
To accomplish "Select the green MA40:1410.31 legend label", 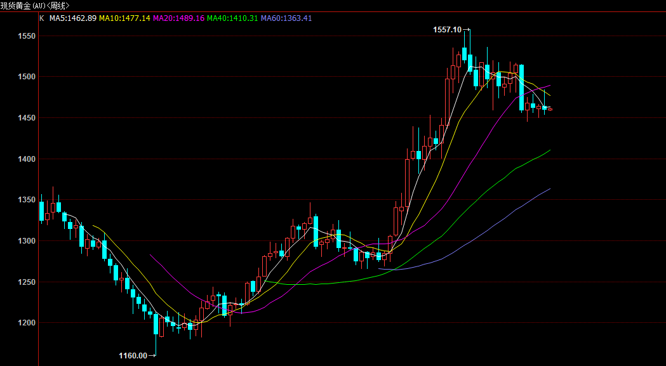I will (x=232, y=18).
